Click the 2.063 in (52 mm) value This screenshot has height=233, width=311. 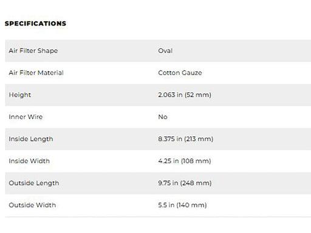coord(185,95)
